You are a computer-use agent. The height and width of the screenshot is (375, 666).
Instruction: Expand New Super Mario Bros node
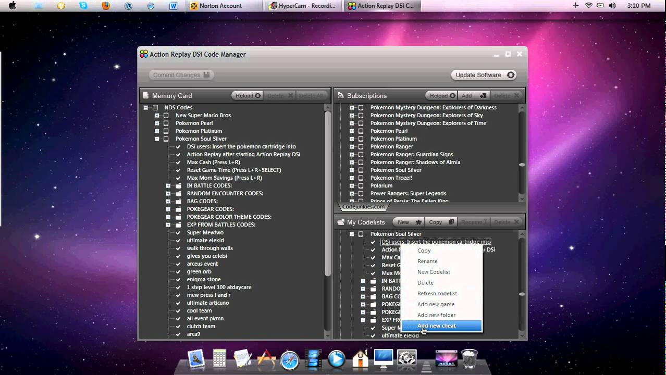coord(157,116)
